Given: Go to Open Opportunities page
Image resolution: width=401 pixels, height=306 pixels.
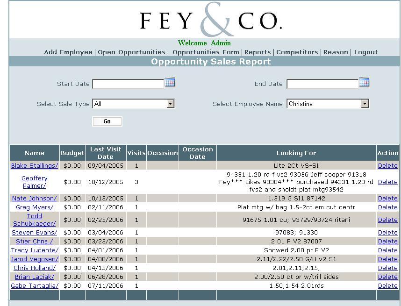Looking at the screenshot, I should 131,52.
